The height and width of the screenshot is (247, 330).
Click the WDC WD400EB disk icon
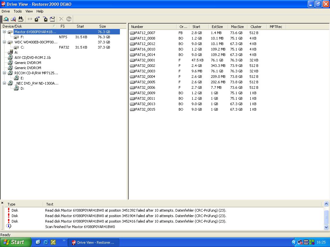tap(10, 42)
